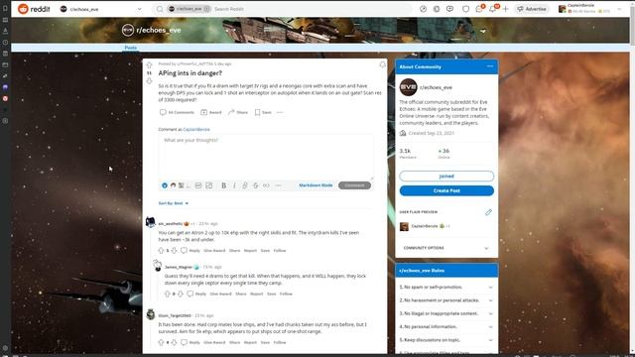
Task: Edit user flair with the pencil icon
Action: [488, 212]
